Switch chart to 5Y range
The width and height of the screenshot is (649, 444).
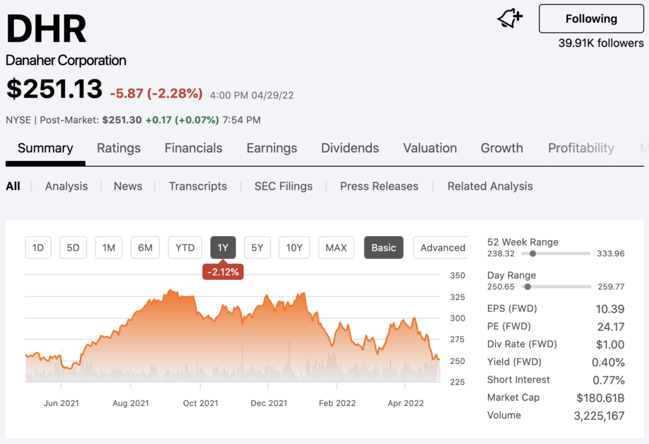pos(257,248)
